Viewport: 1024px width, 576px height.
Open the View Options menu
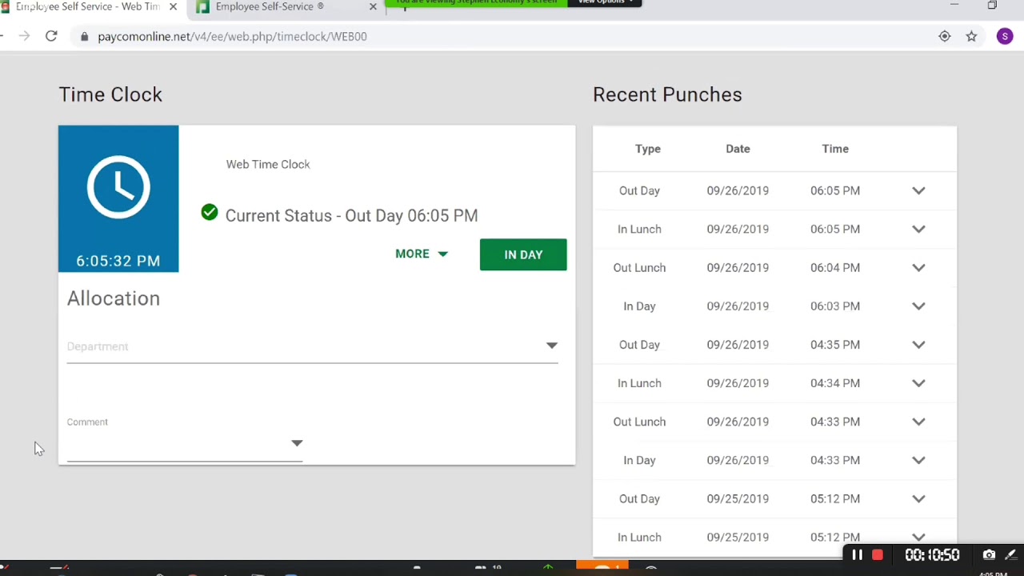click(605, 2)
